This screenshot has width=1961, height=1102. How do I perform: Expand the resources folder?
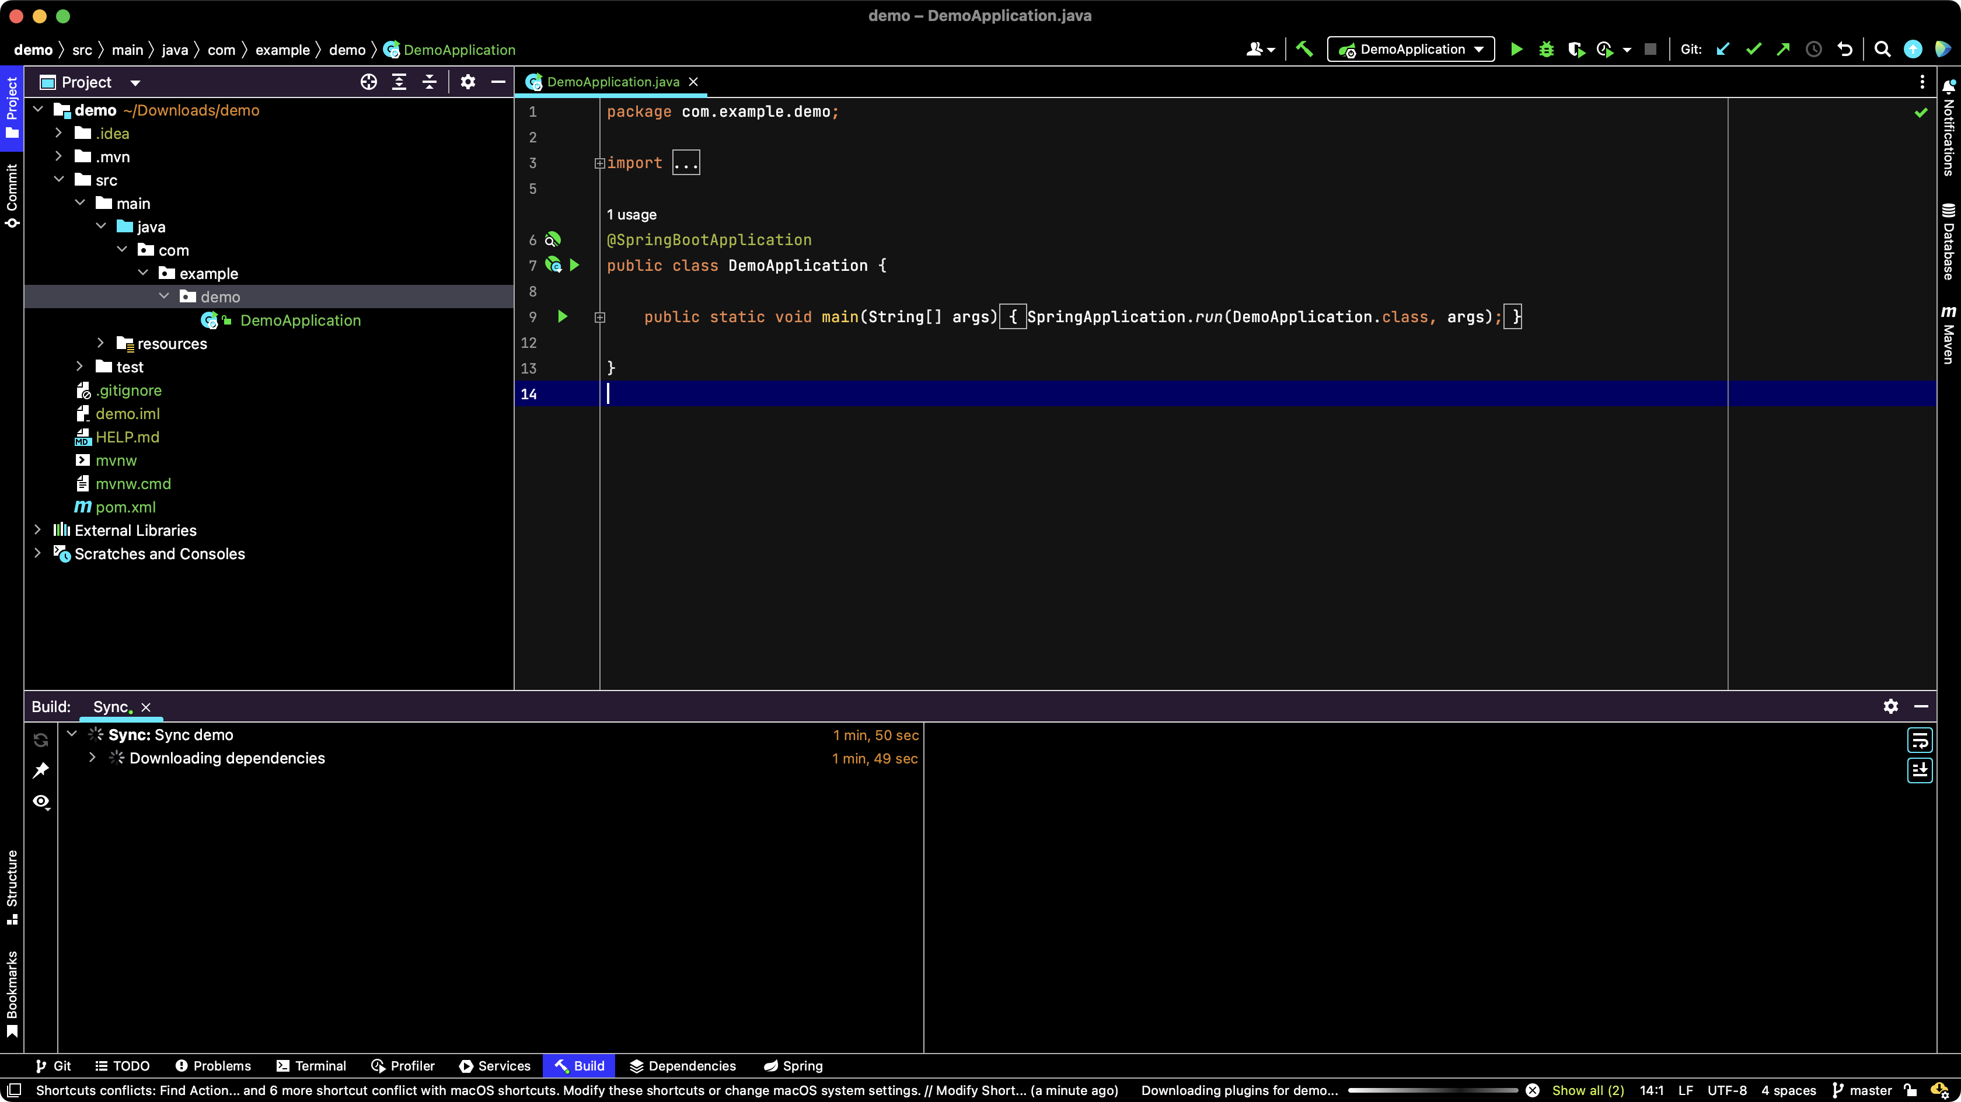100,343
